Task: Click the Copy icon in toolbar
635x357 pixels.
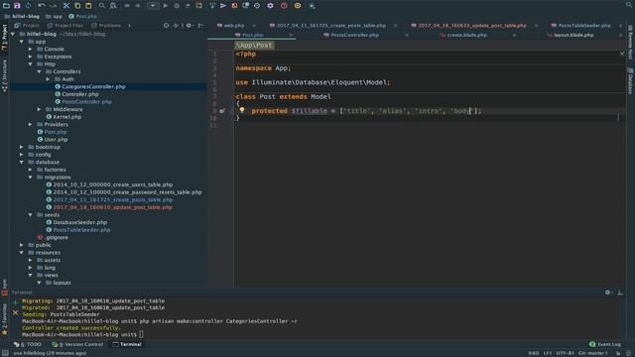Action: (77, 6)
